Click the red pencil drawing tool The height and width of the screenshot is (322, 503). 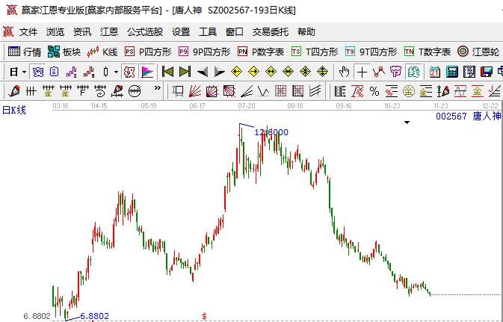(13, 91)
